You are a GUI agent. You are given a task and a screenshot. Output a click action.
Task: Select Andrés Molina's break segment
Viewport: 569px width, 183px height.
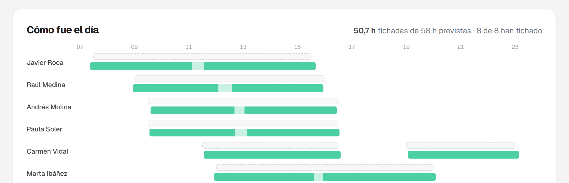pyautogui.click(x=239, y=110)
